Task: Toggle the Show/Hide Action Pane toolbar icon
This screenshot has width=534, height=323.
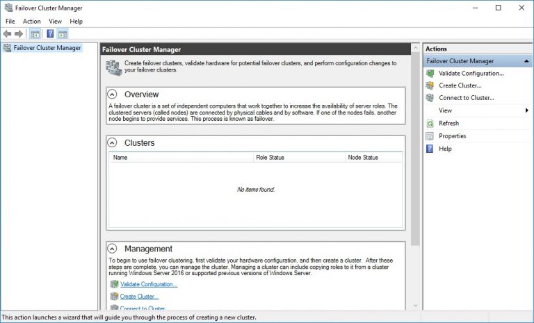Action: (x=63, y=34)
